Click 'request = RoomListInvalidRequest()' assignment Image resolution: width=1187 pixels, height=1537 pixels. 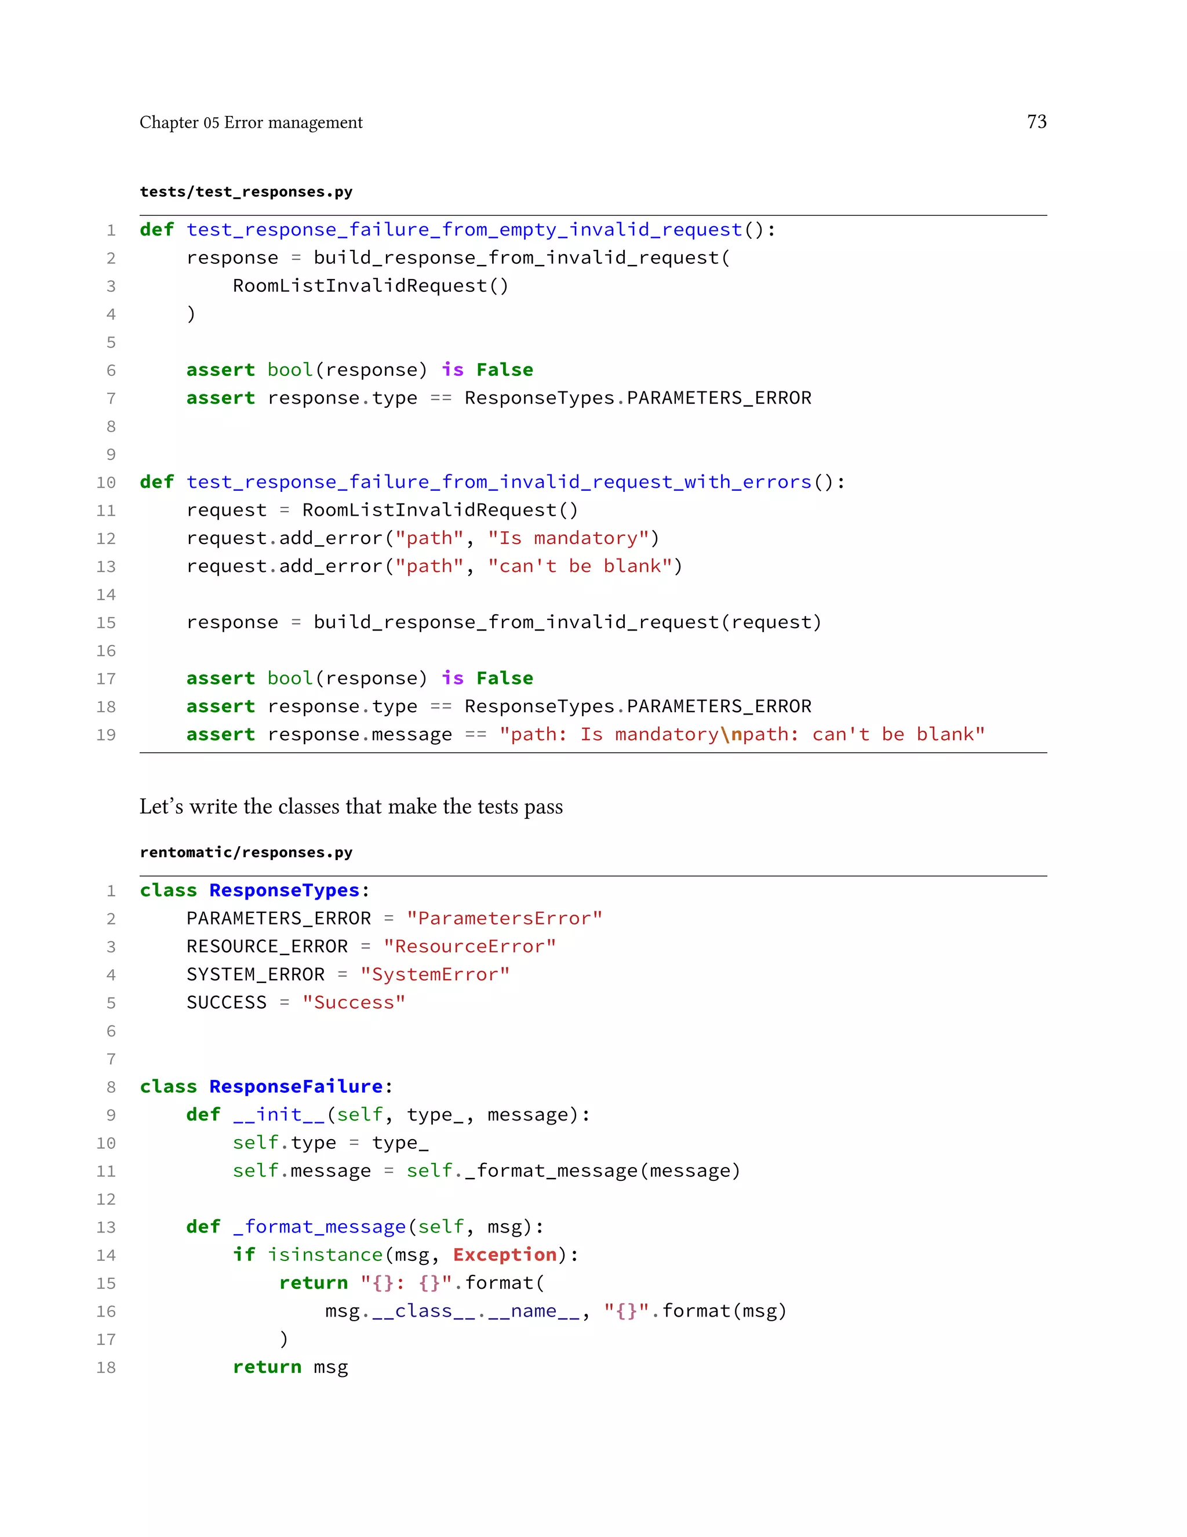pyautogui.click(x=382, y=510)
